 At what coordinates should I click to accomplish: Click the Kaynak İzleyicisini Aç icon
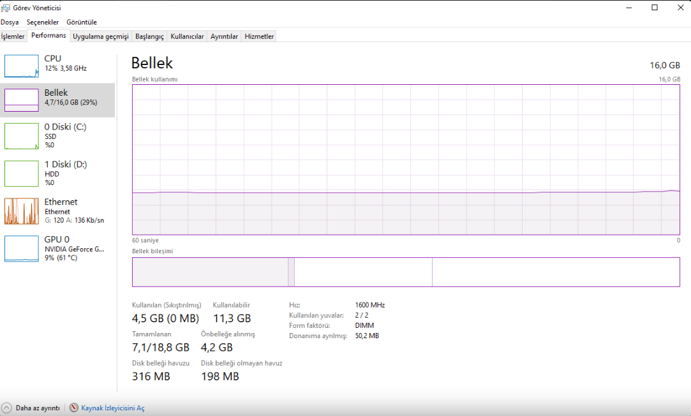pyautogui.click(x=74, y=408)
